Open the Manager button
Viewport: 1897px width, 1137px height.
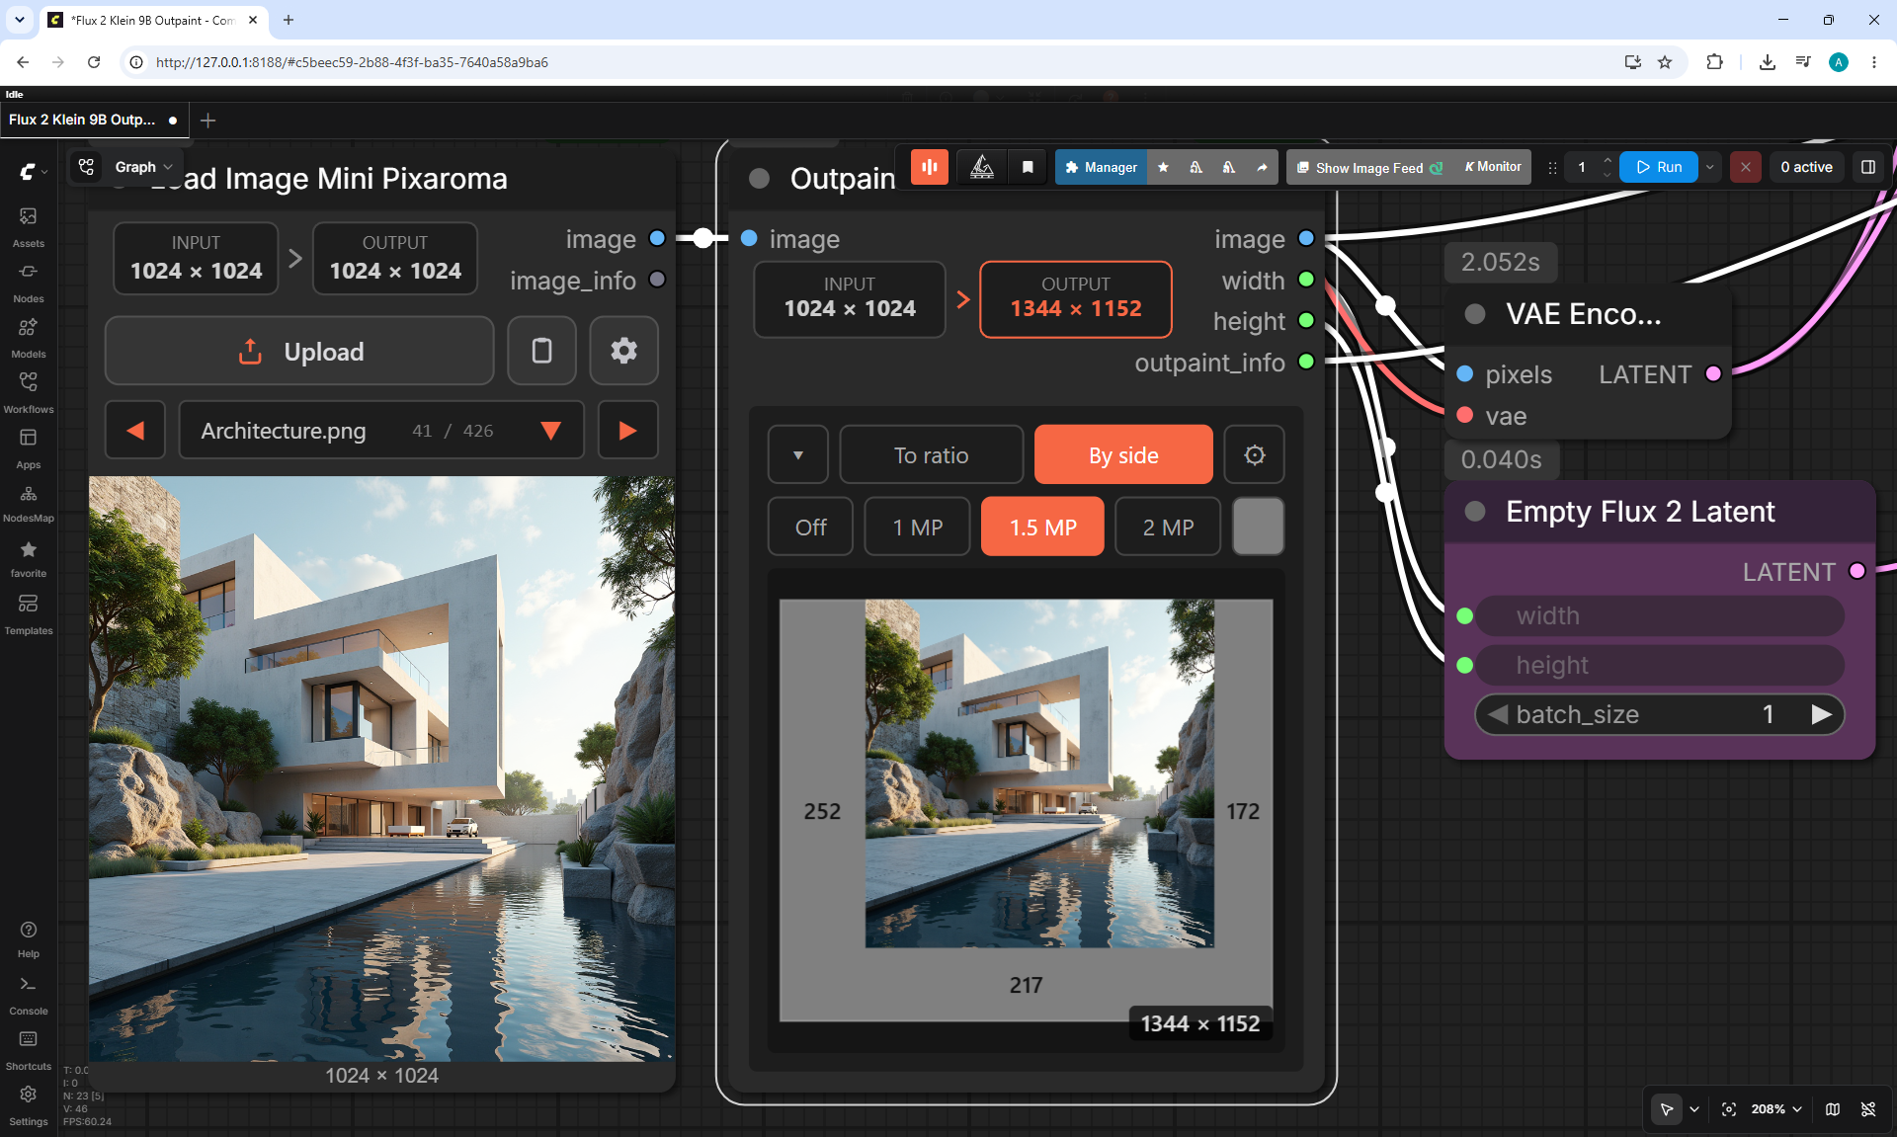(1102, 167)
